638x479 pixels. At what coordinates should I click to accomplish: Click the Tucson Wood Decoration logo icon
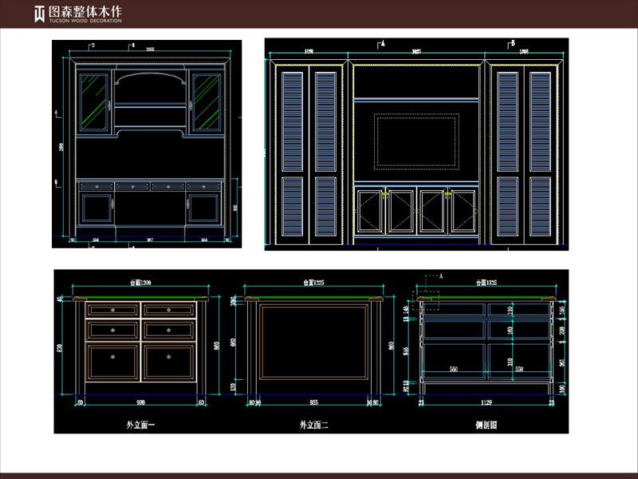(40, 14)
